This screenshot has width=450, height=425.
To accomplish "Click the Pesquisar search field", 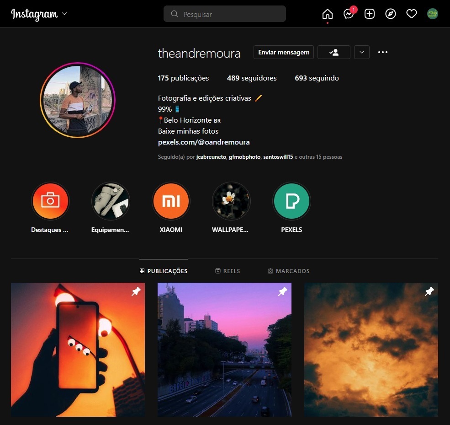I will point(225,14).
